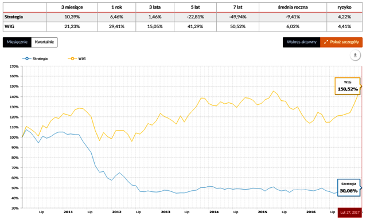Select the '7 lat' column header
The image size is (370, 220).
click(x=237, y=7)
